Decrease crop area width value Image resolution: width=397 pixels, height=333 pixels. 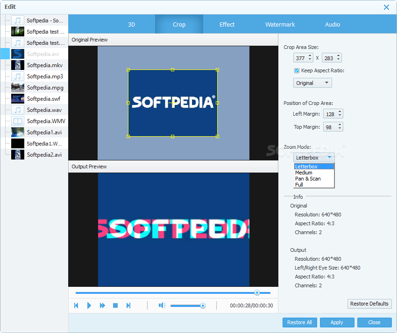(310, 60)
